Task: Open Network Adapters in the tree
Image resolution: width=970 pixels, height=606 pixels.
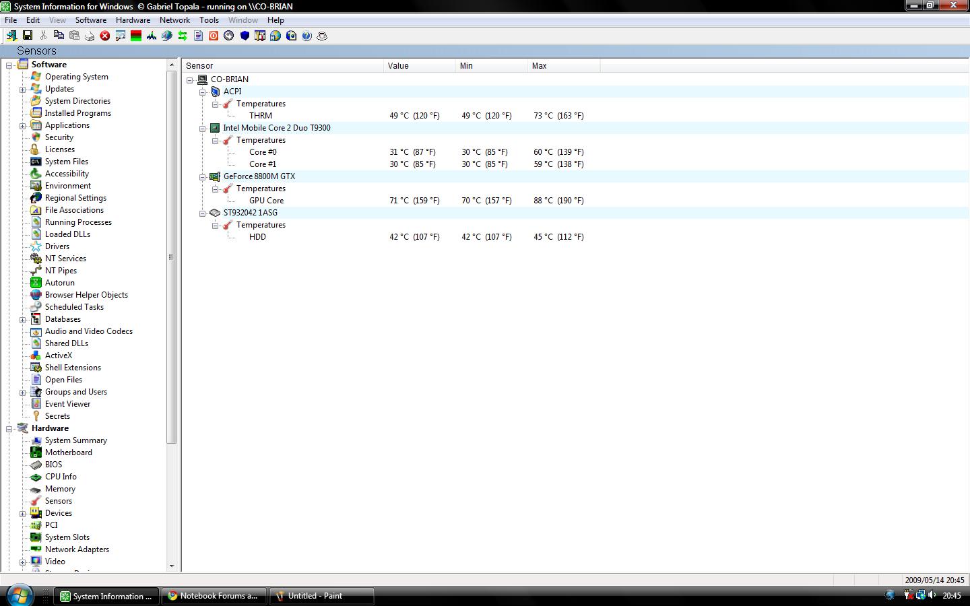Action: tap(77, 549)
